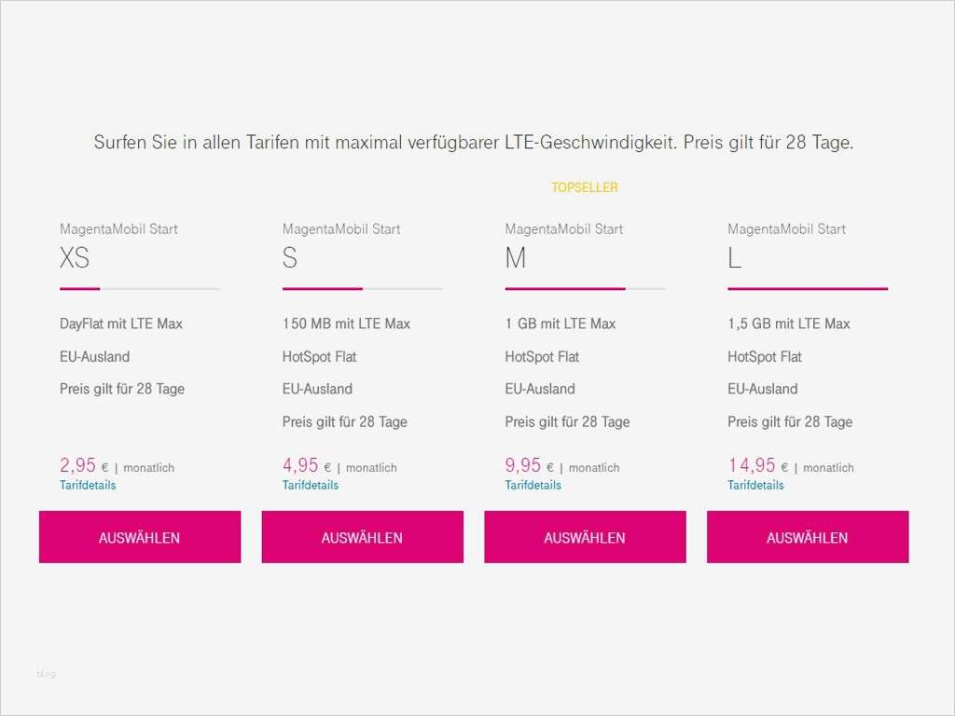Choose the Topseller M tariff AUSWÄHLEN button
Screen dimensions: 955x716
(x=585, y=537)
